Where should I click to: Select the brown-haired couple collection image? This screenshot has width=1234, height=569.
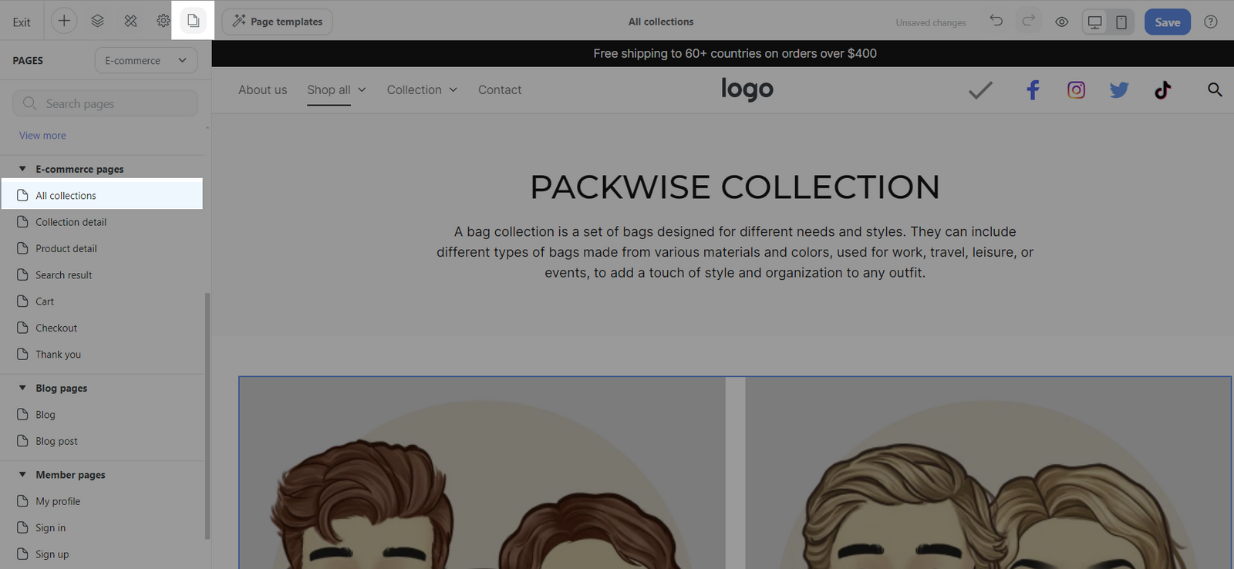482,473
